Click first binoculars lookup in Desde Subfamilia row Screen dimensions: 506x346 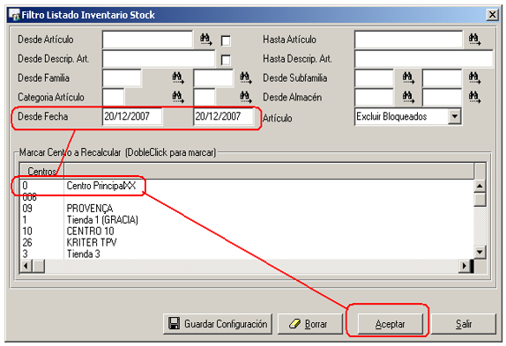(x=408, y=77)
